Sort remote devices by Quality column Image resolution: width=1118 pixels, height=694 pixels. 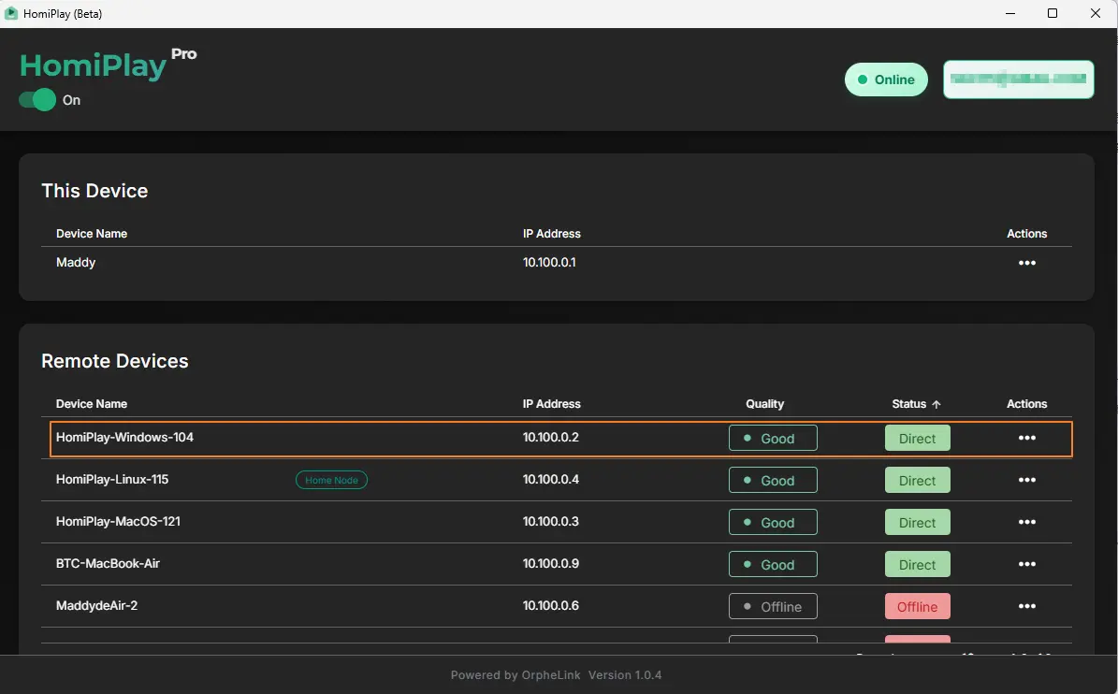(x=764, y=404)
